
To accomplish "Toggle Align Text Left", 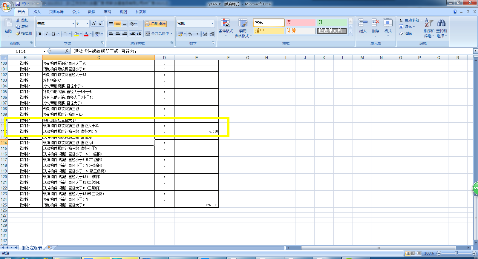I will [x=111, y=34].
